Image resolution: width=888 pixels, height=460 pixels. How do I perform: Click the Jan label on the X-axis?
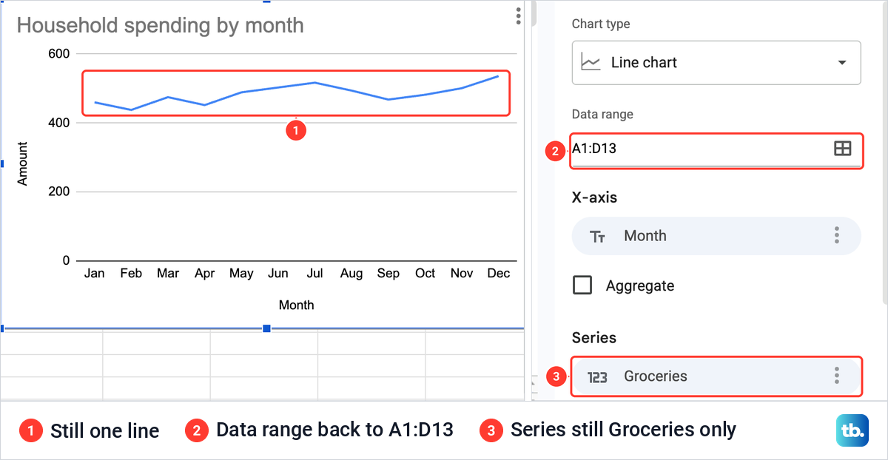(94, 274)
